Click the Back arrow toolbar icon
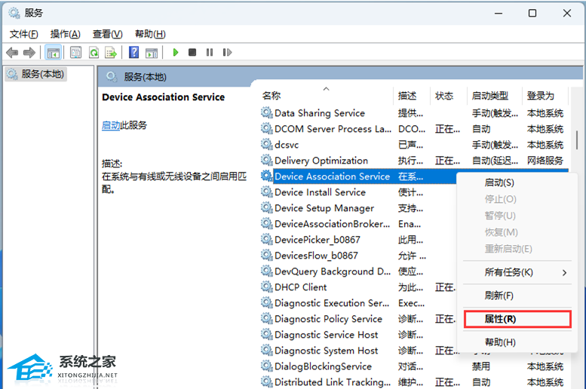The image size is (586, 389). 12,52
